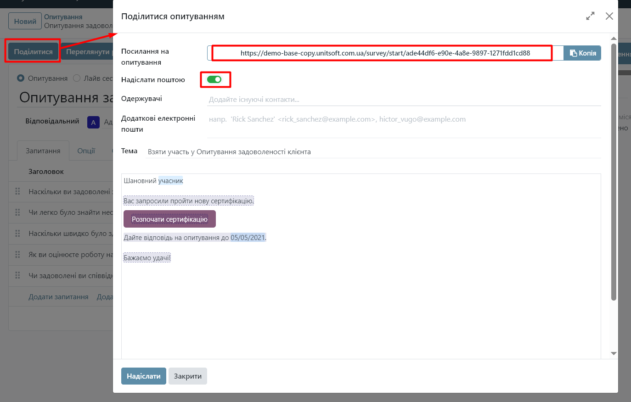Expand the share dialog to full screen
Image resolution: width=631 pixels, height=402 pixels.
(590, 16)
